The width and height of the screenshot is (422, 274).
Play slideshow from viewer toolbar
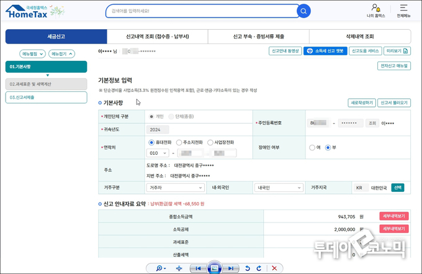pos(213,268)
